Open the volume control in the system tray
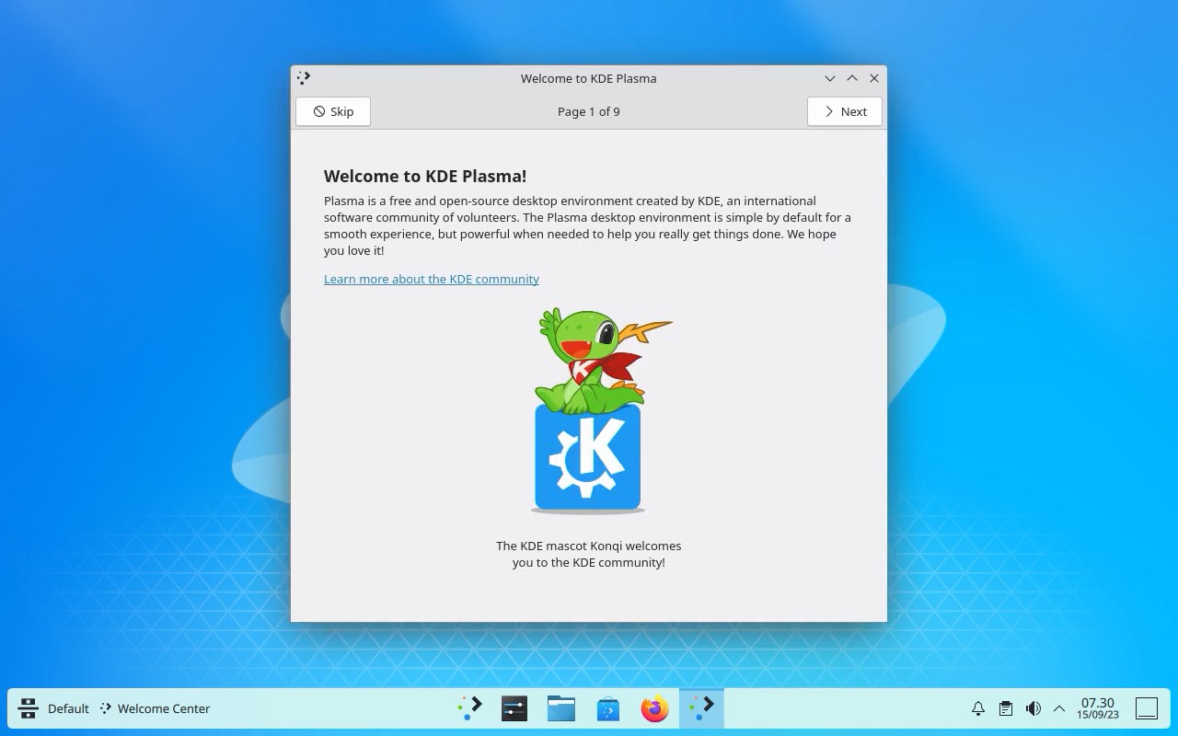Screen dimensions: 1178x736 [1033, 708]
